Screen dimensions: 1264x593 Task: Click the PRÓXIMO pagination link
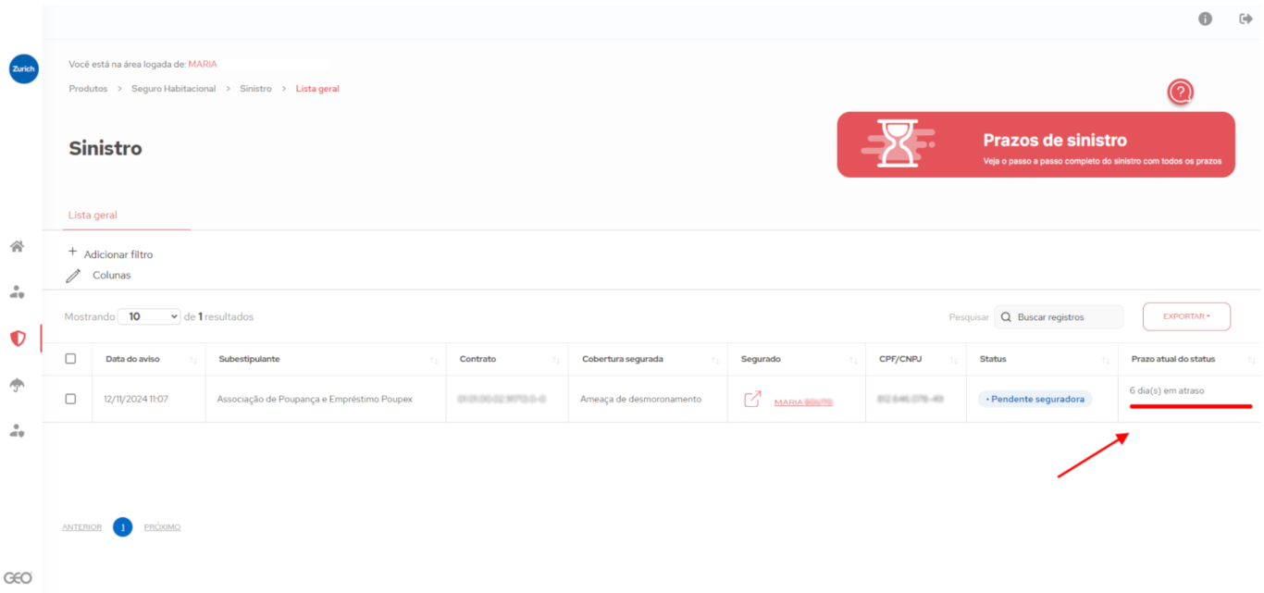[x=163, y=527]
